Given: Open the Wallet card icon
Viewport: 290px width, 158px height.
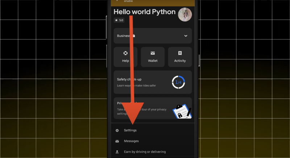Looking at the screenshot, I should (153, 53).
